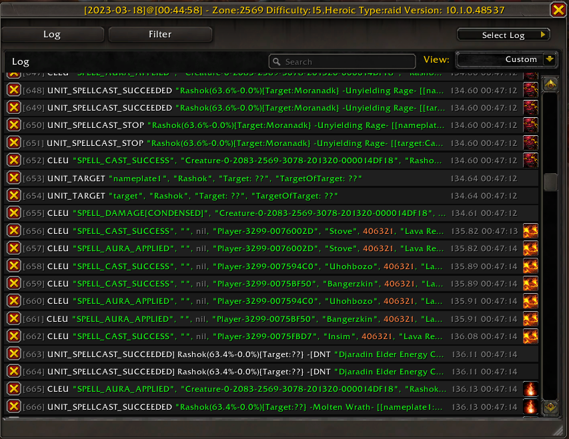The width and height of the screenshot is (569, 439).
Task: Dismiss the UNIT_TARGET event 653 entry
Action: pyautogui.click(x=13, y=178)
